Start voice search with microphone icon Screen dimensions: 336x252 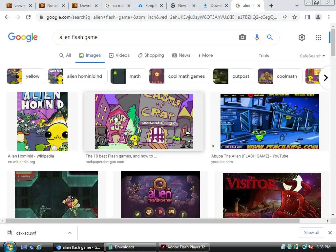(257, 37)
